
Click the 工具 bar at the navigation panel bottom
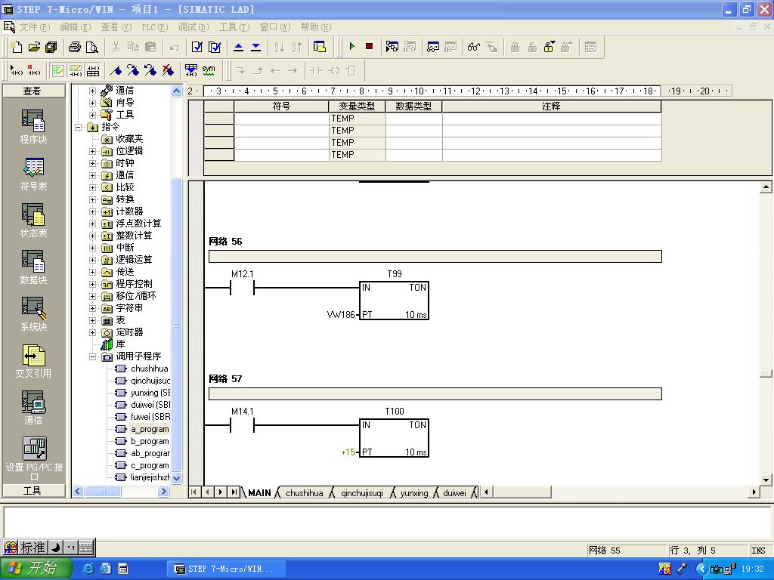33,490
